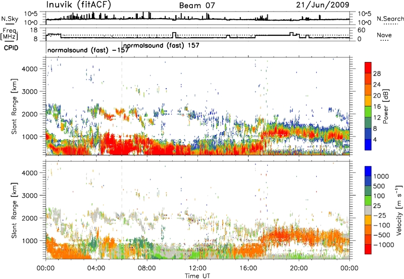This screenshot has height=279, width=404.
Task: Click the "Nave" legend label
Action: coord(384,35)
